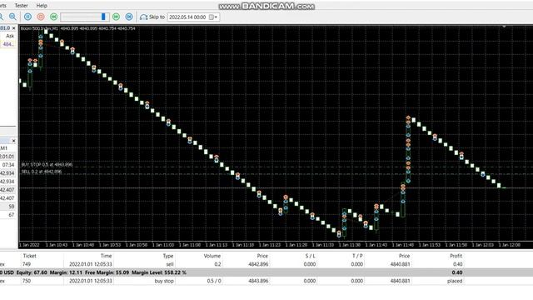Screen dimensions: 533x300
Task: Click the placed status cell
Action: [455, 281]
